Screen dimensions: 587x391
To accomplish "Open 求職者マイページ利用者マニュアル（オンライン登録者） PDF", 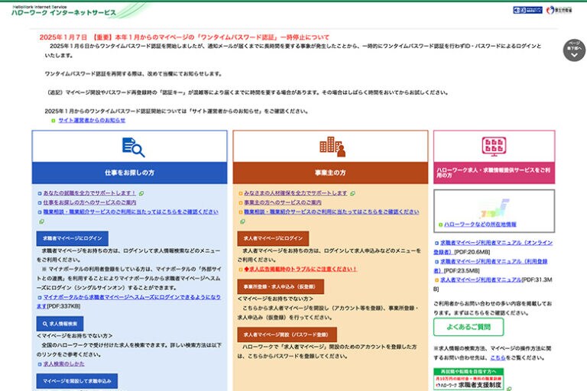I will pos(493,247).
